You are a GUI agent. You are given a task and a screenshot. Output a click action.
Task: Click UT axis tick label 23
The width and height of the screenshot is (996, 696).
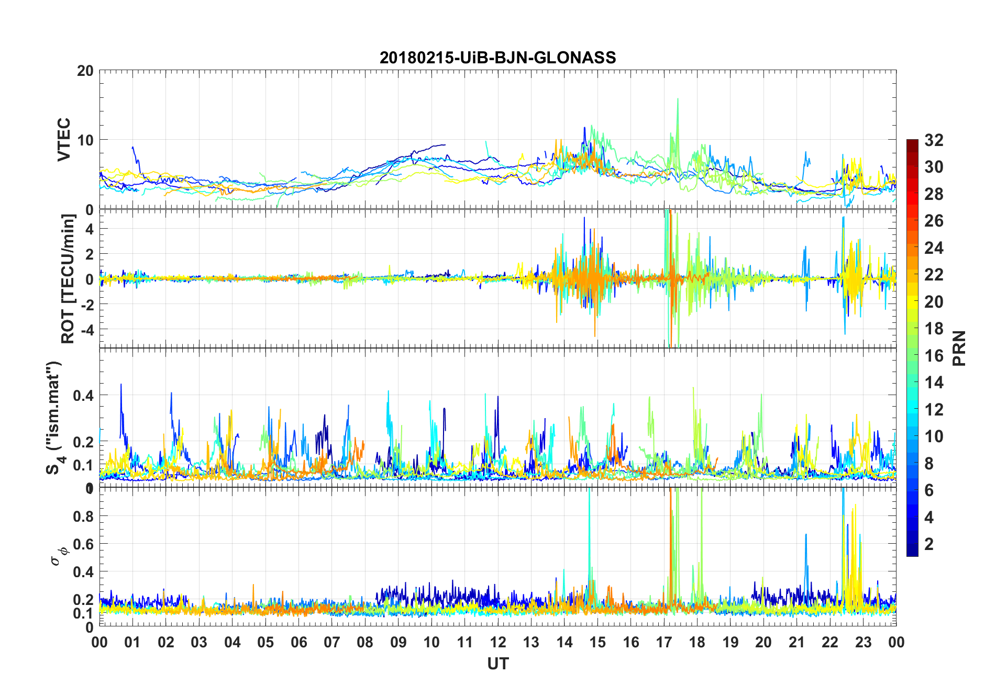coord(864,642)
